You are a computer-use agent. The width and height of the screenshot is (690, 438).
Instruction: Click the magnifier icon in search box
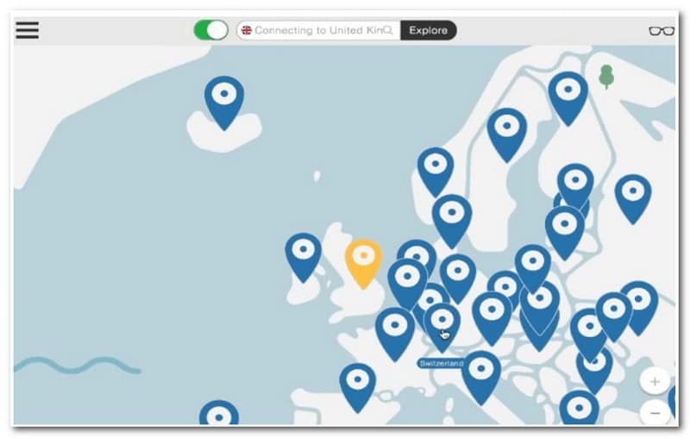pos(387,30)
